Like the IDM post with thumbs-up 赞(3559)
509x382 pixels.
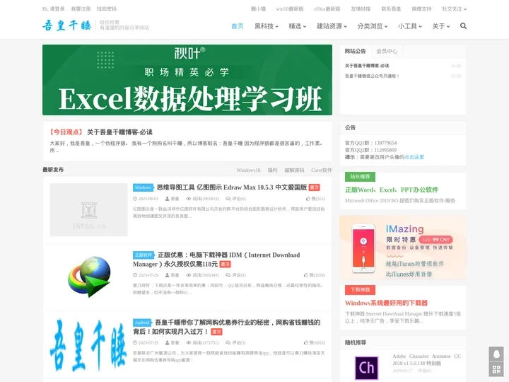coord(314,274)
